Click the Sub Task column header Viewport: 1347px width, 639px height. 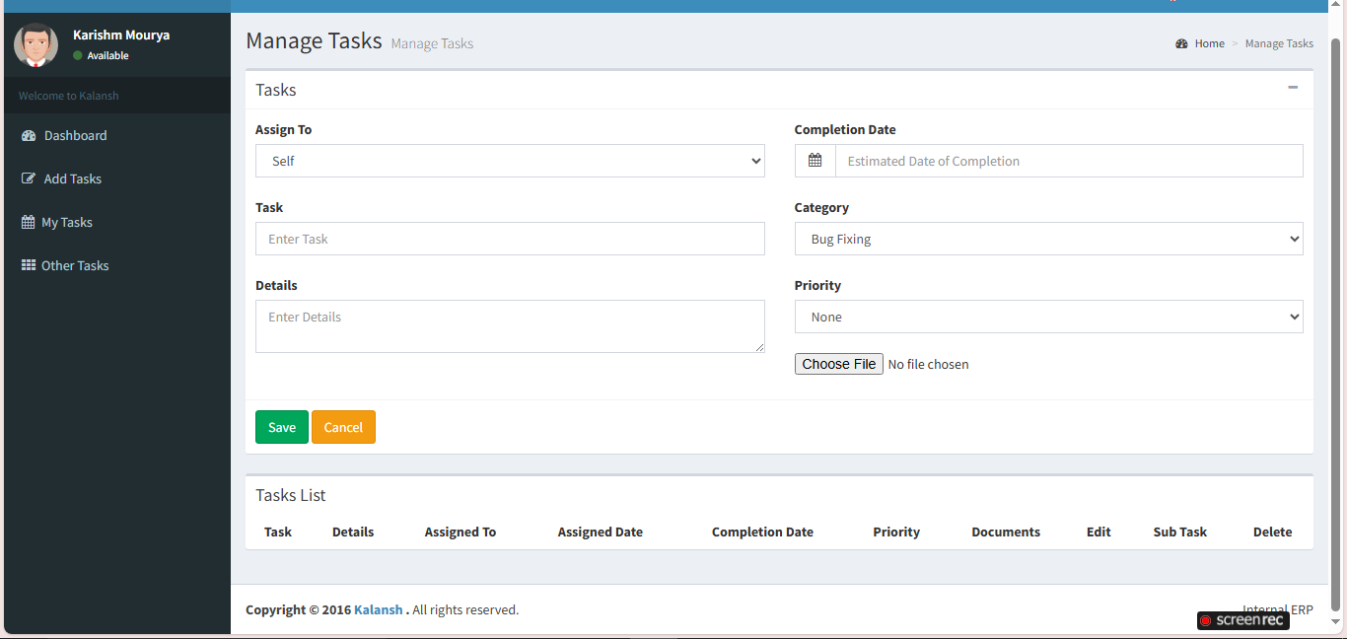coord(1180,532)
